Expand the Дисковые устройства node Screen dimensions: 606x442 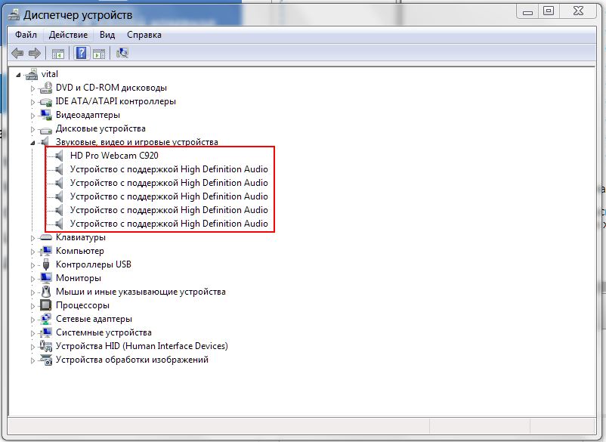coord(32,129)
